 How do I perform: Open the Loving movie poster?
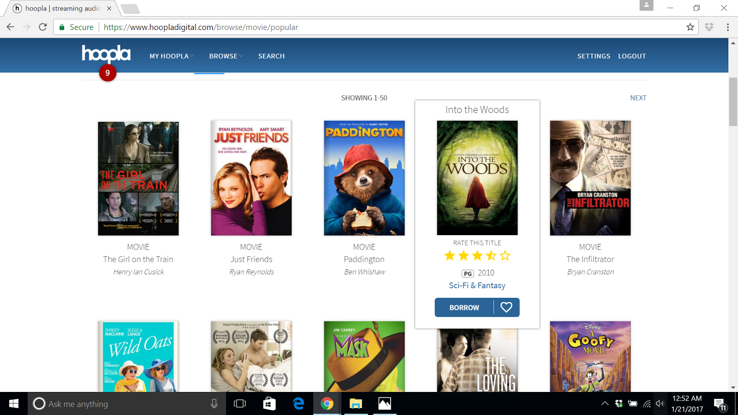(x=477, y=361)
